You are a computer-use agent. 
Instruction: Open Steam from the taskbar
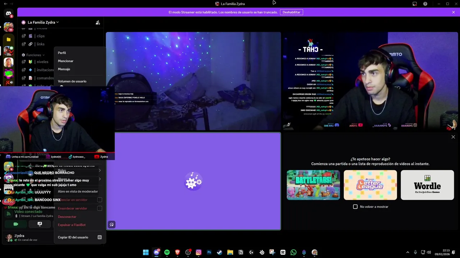click(220, 252)
